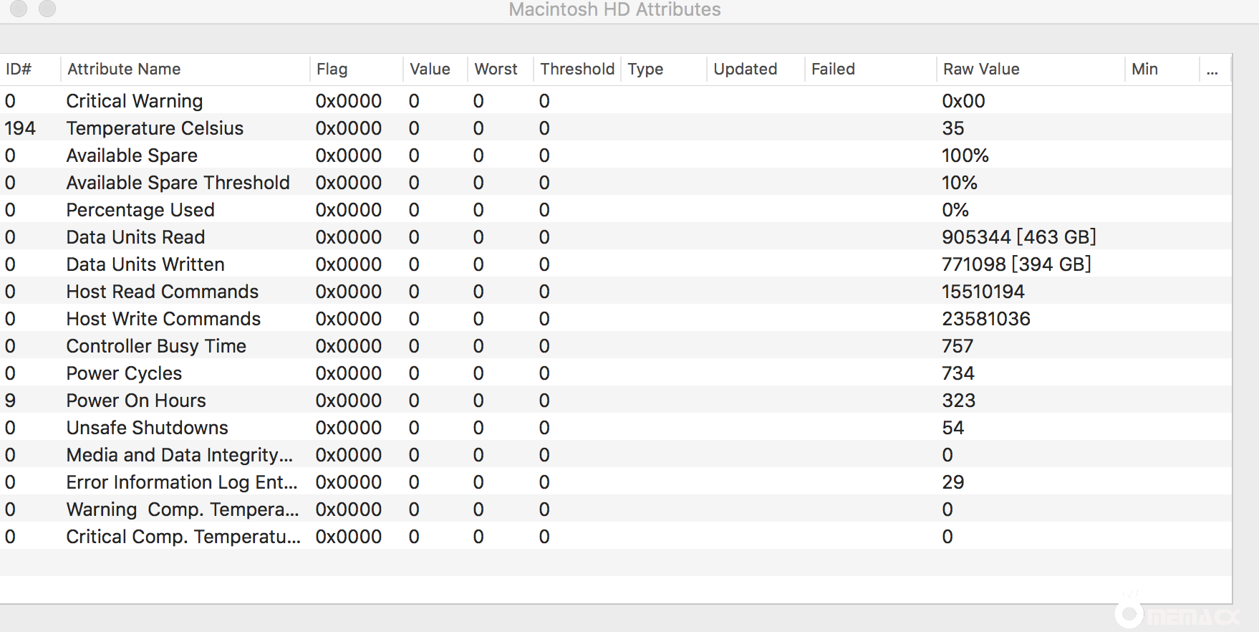The image size is (1259, 632).
Task: Select the Host Read Commands row
Action: [x=616, y=292]
